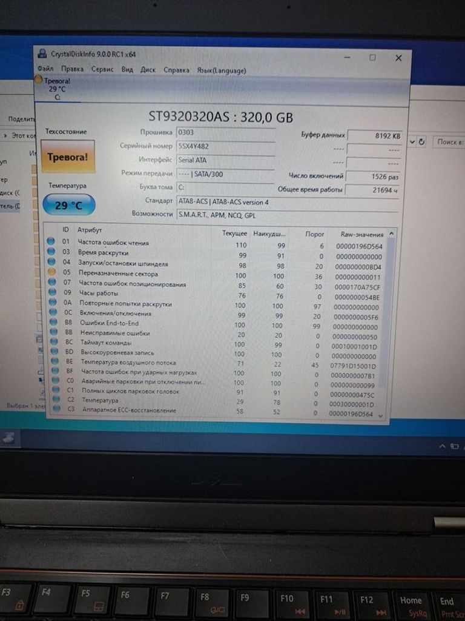465x621 pixels.
Task: Click the Общее время работы field 21694 ч
Action: [x=372, y=190]
